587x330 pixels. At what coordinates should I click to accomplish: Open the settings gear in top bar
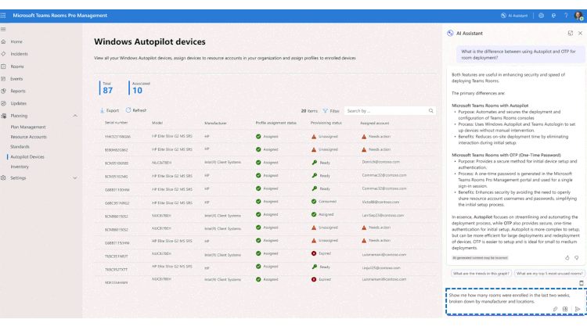[541, 16]
